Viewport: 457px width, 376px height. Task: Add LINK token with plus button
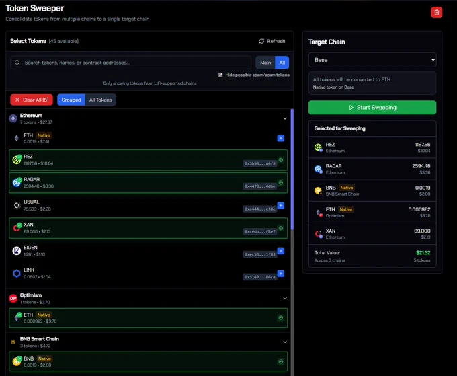point(281,274)
